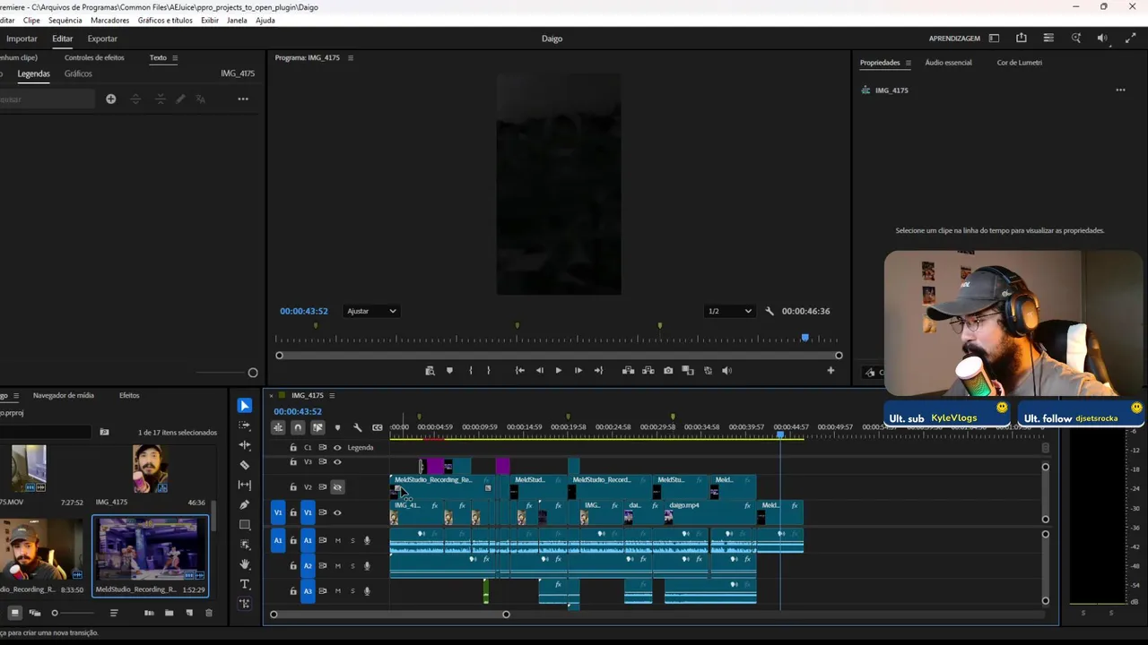Toggle timeline snap magnet button

298,427
